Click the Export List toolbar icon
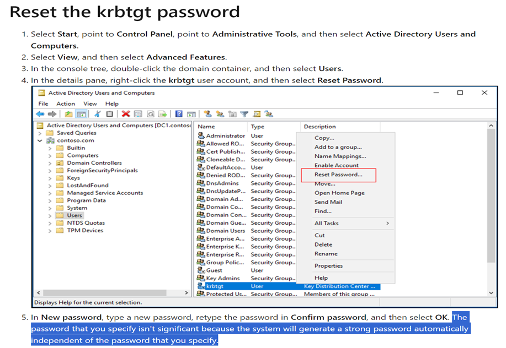Screen dimensions: 506x348 pyautogui.click(x=162, y=113)
